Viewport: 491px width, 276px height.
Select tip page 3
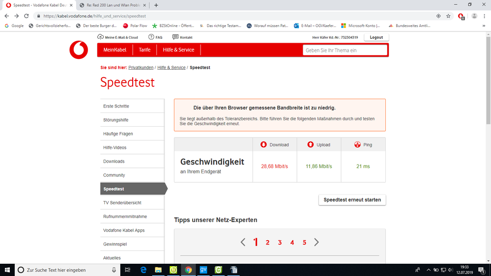(280, 242)
